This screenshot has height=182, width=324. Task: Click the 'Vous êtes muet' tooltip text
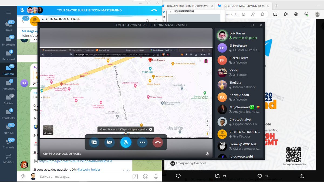[x=124, y=129]
